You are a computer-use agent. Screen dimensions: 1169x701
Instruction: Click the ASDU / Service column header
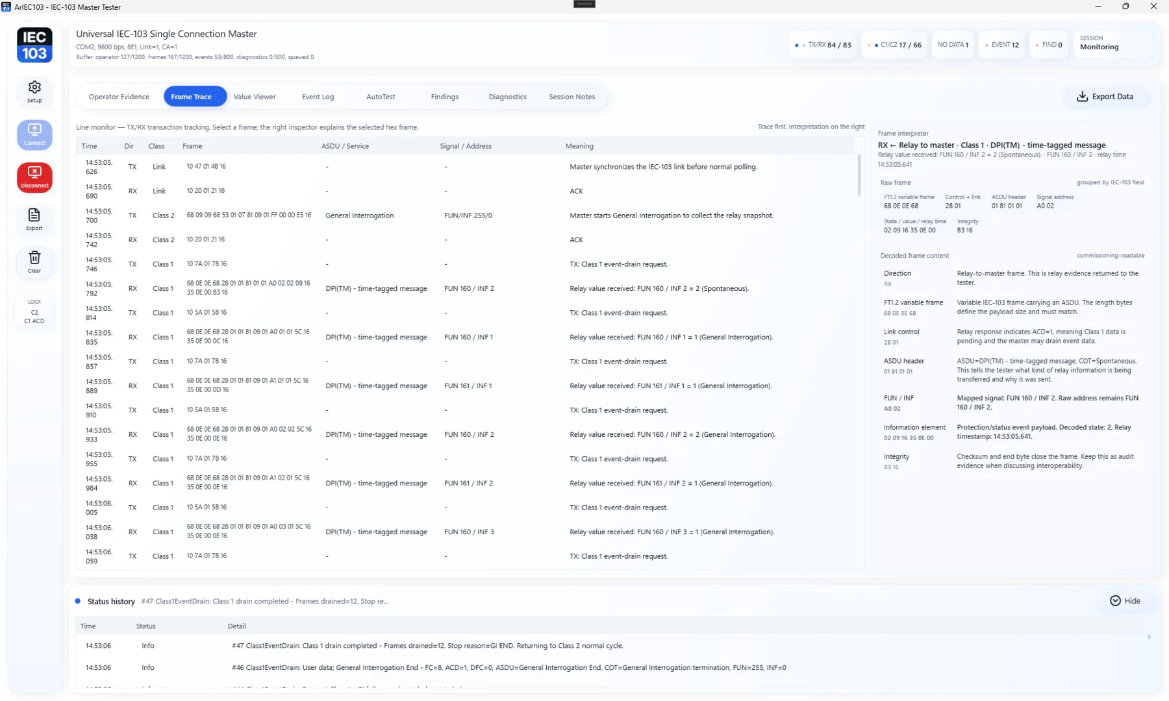tap(345, 146)
